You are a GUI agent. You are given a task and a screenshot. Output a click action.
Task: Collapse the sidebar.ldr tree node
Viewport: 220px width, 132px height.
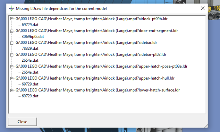tap(12, 43)
